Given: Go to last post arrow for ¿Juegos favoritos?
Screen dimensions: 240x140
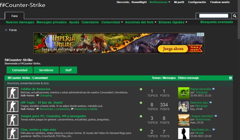Looking at the screenshot, I should coord(216,116).
